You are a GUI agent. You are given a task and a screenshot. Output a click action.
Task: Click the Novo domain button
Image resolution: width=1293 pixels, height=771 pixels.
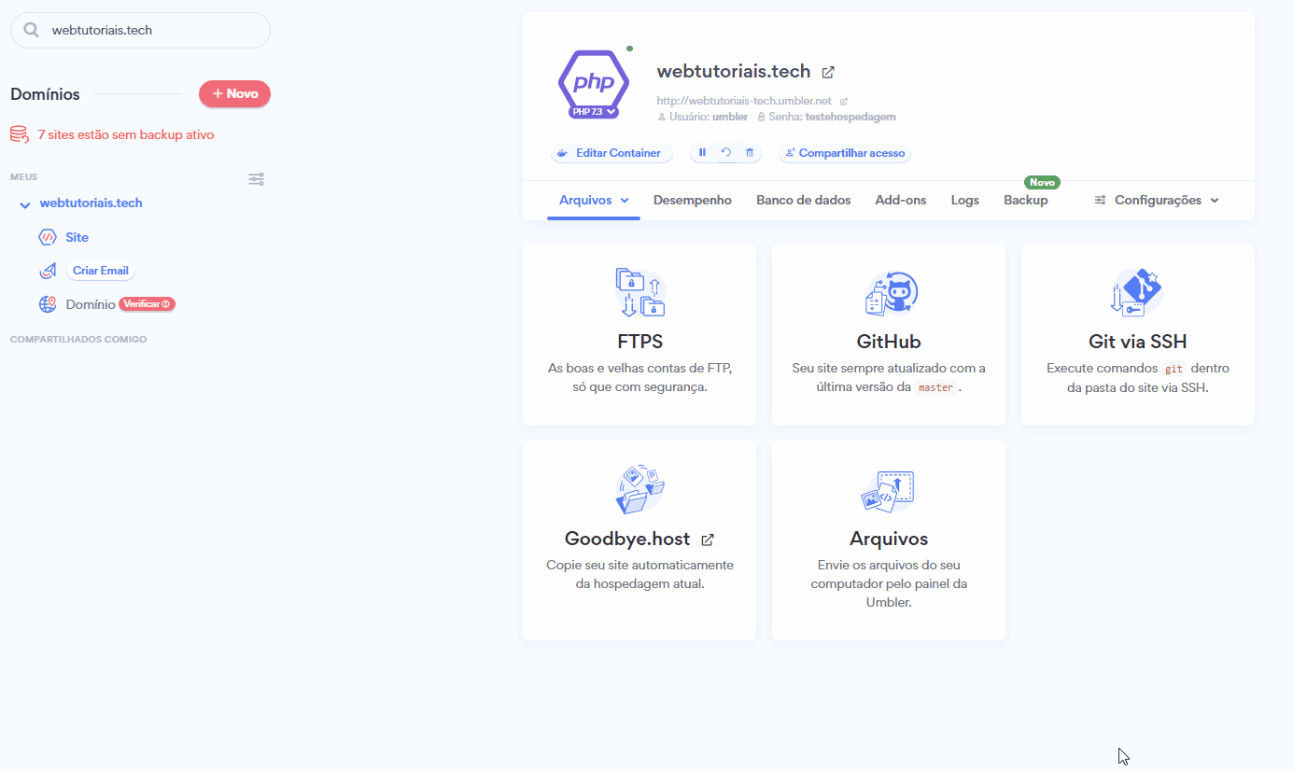click(x=234, y=94)
